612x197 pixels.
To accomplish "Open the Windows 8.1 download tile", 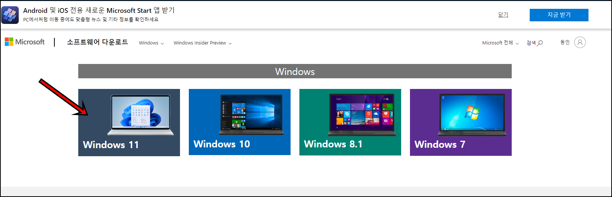I will coord(350,122).
